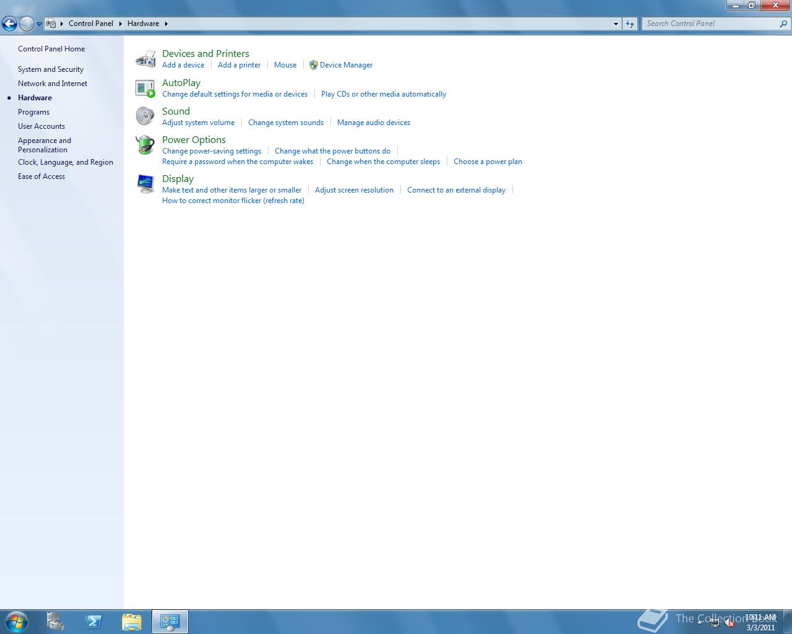Click Change power-saving settings
The height and width of the screenshot is (634, 792).
click(212, 151)
